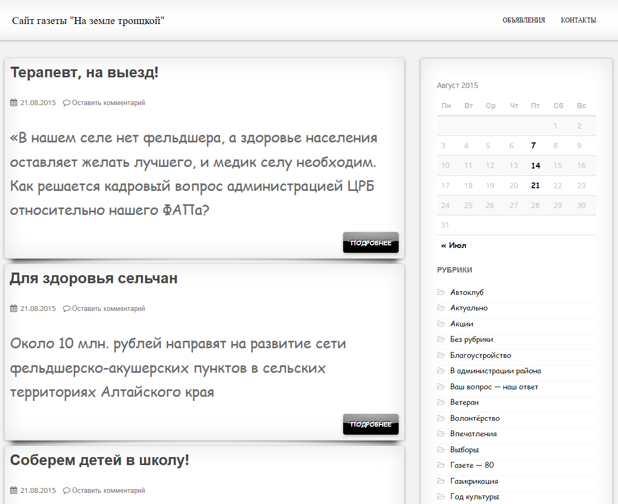Click calendar icon under Соберем детей в школу!
This screenshot has width=618, height=504.
click(14, 491)
